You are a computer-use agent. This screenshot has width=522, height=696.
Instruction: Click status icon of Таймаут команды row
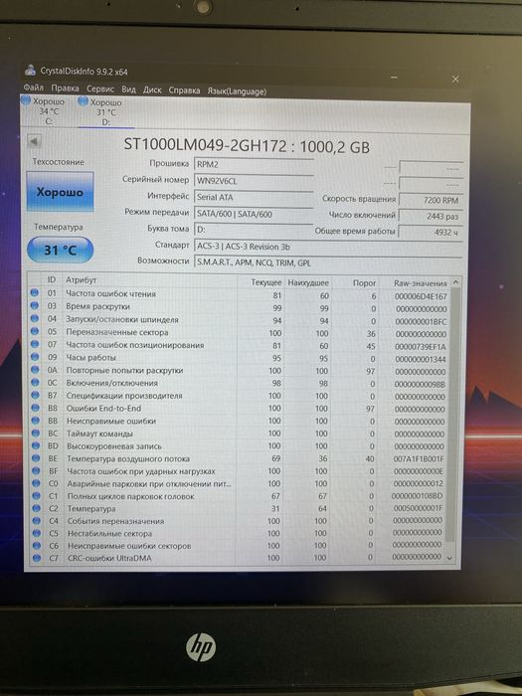(x=36, y=433)
